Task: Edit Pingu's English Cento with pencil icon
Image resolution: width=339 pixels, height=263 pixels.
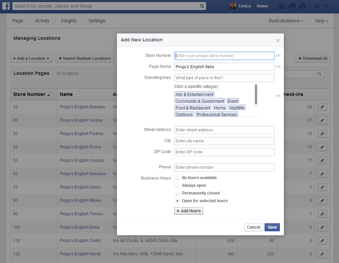Action: 322,241
